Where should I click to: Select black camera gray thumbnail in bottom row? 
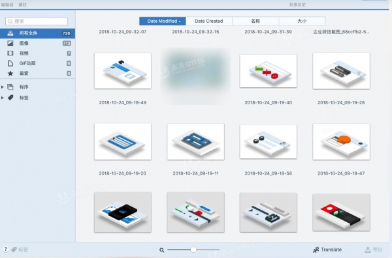(x=123, y=212)
